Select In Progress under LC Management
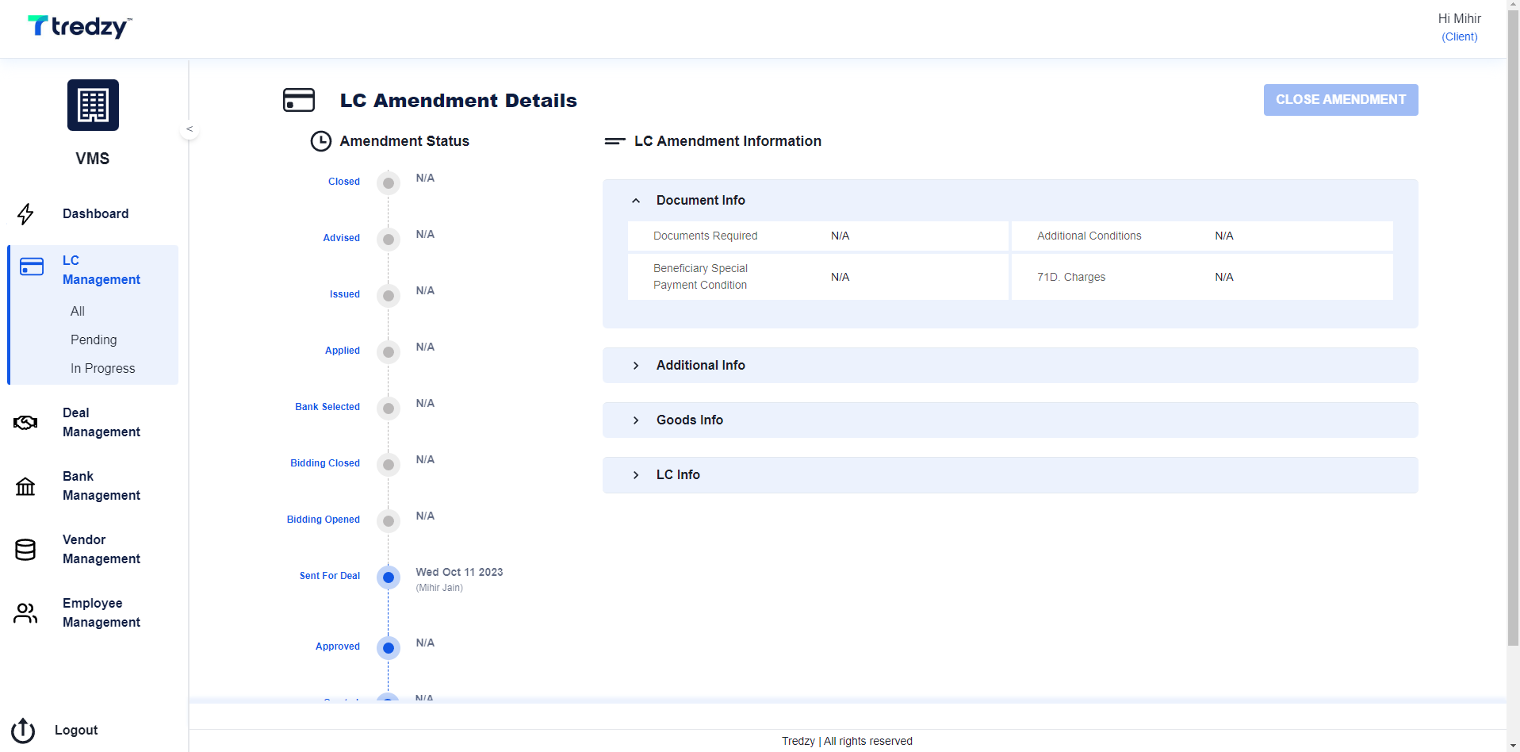 [x=103, y=369]
